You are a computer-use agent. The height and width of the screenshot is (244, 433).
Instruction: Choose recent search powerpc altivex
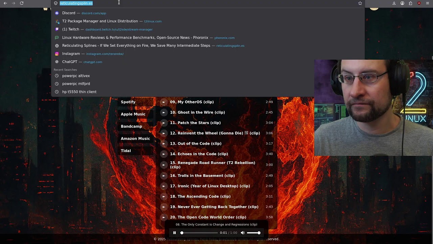[x=208, y=76]
